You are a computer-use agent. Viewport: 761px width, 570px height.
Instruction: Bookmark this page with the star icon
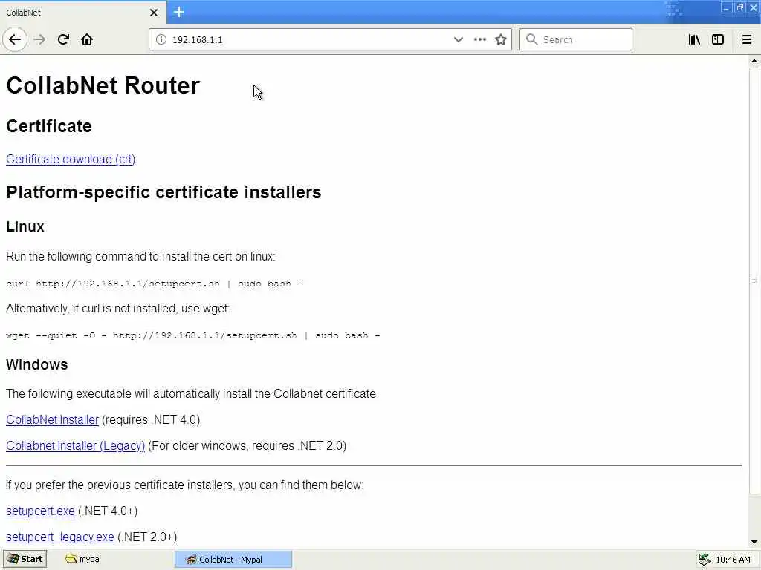[x=501, y=39]
